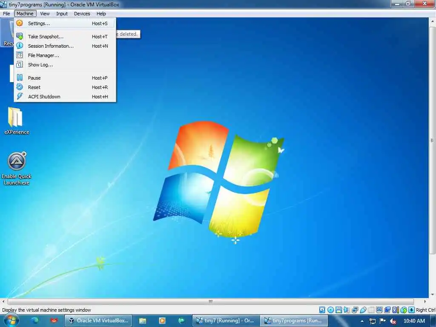Viewport: 436px width, 327px height.
Task: Open Action Center flag icon
Action: pyautogui.click(x=383, y=321)
